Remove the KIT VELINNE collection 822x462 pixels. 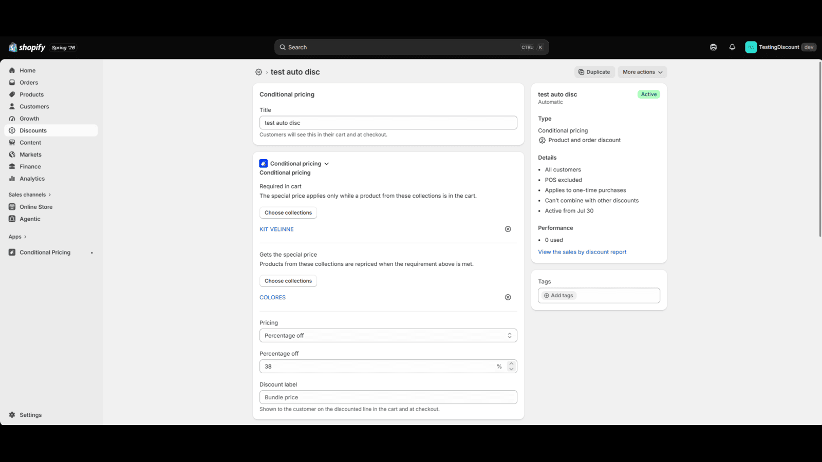click(508, 229)
